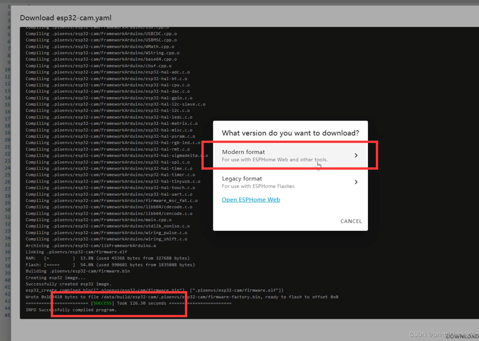Click the log line compiling wiring_shift.c.o

pos(106,239)
